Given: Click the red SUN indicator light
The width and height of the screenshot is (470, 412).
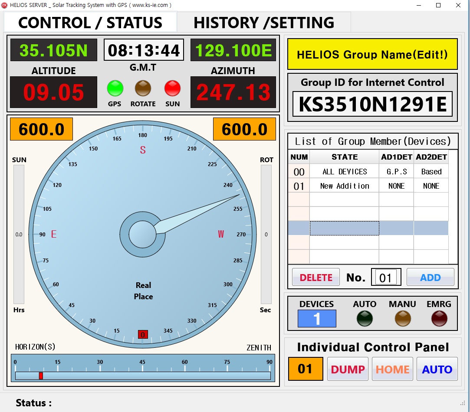Looking at the screenshot, I should click(x=173, y=88).
